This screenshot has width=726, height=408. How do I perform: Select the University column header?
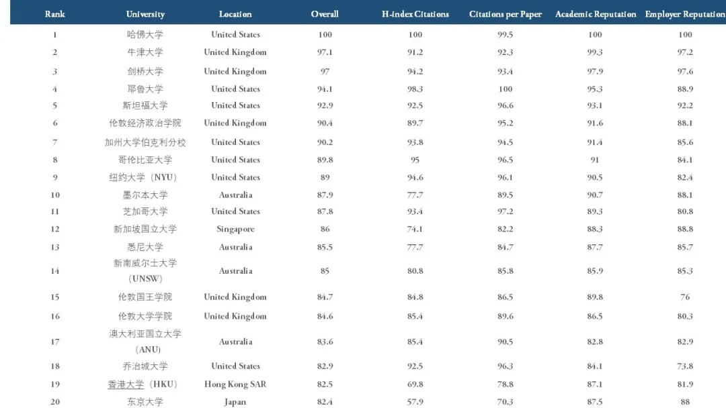coord(145,14)
